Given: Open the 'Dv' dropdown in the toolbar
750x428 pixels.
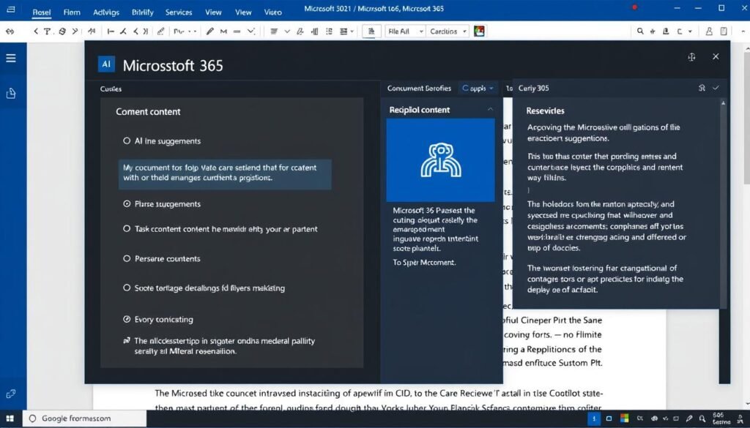Looking at the screenshot, I should tap(185, 31).
